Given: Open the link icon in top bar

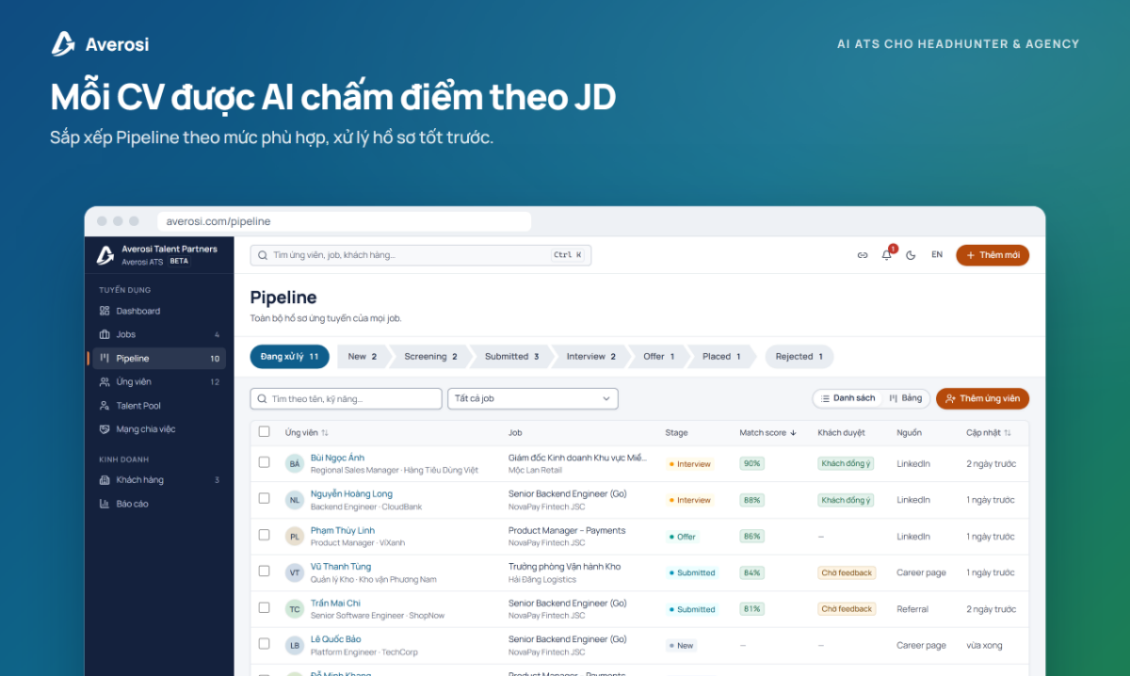Looking at the screenshot, I should click(x=863, y=255).
